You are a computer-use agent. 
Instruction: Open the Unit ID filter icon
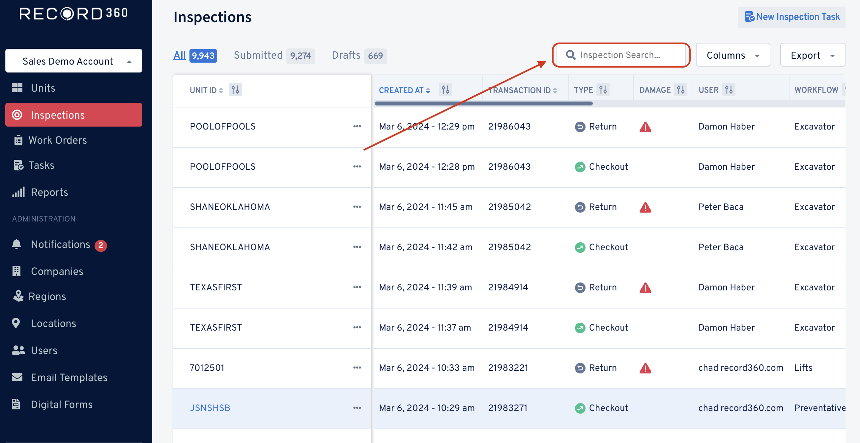(x=235, y=90)
